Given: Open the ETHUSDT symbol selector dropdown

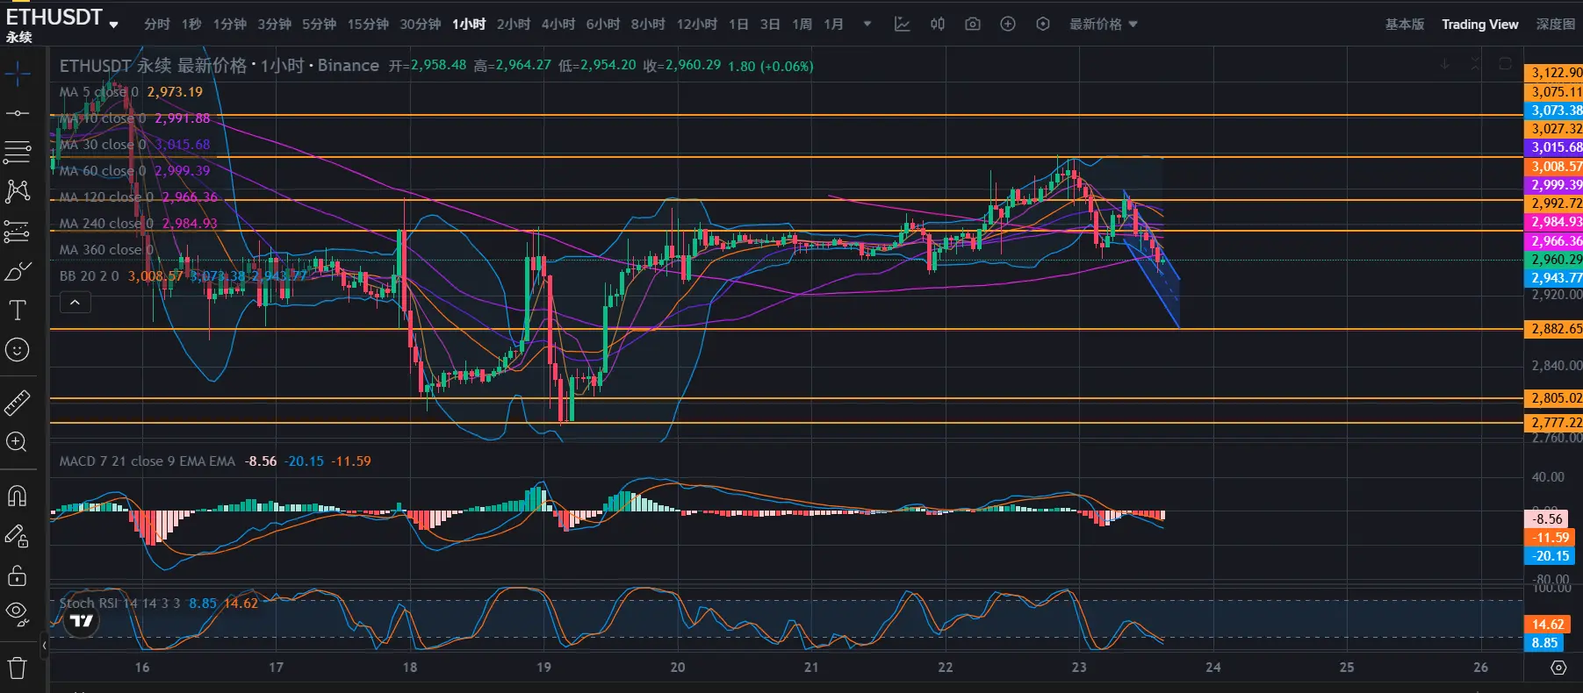Looking at the screenshot, I should 113,25.
